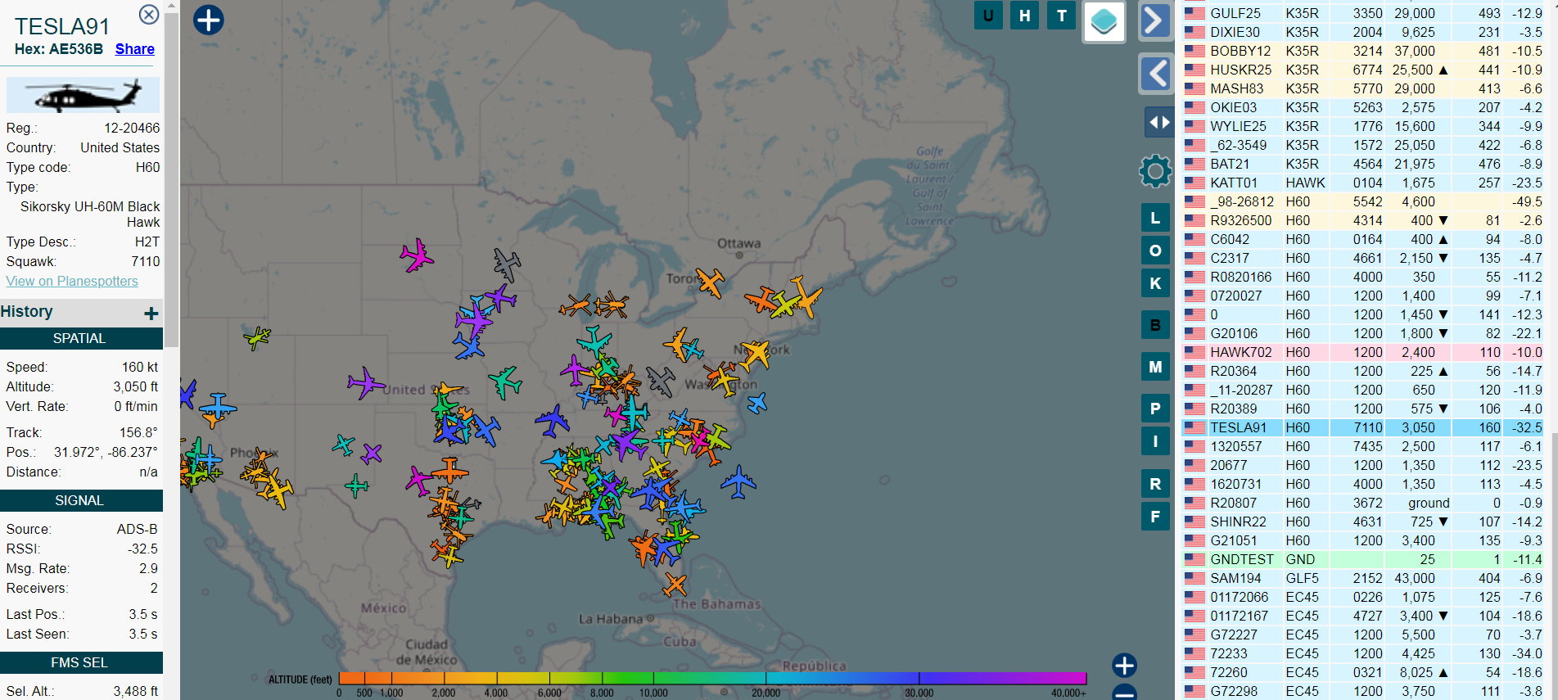Select the GULF25 row in aircraft table
1558x700 pixels.
tap(1362, 13)
